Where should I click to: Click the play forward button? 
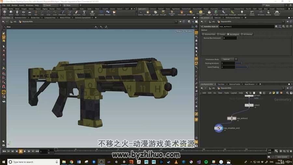pyautogui.click(x=25, y=151)
